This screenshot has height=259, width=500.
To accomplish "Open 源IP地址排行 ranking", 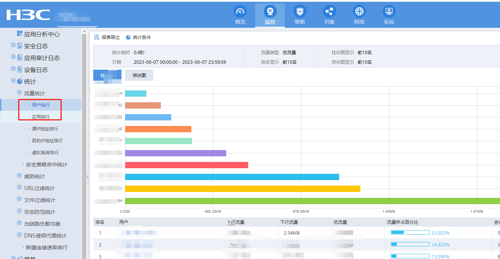I will pyautogui.click(x=45, y=129).
